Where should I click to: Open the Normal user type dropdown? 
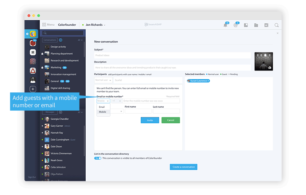103,80
